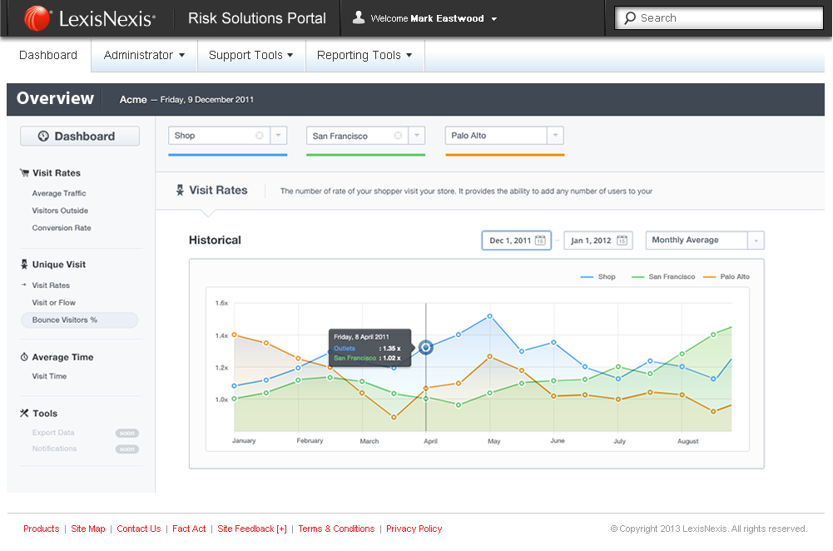Open calendar icon in Dec 1, 2011 field
The image size is (833, 551).
[x=540, y=241]
